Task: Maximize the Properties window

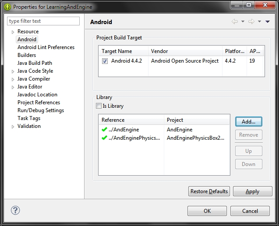Action: [249, 5]
